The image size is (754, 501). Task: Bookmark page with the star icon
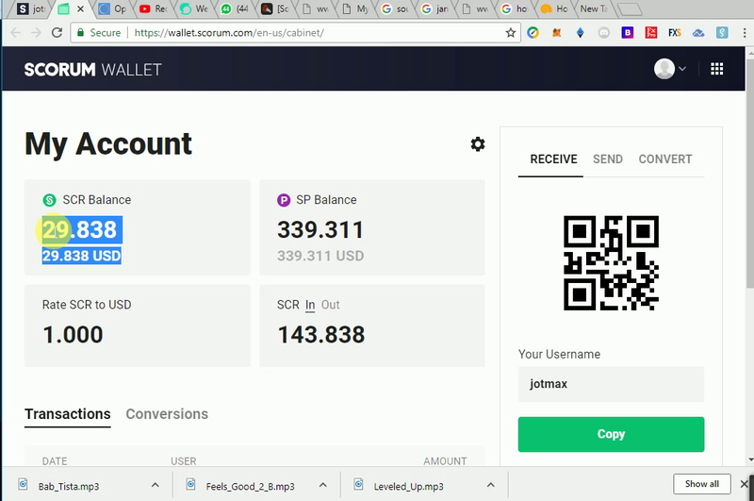(510, 33)
